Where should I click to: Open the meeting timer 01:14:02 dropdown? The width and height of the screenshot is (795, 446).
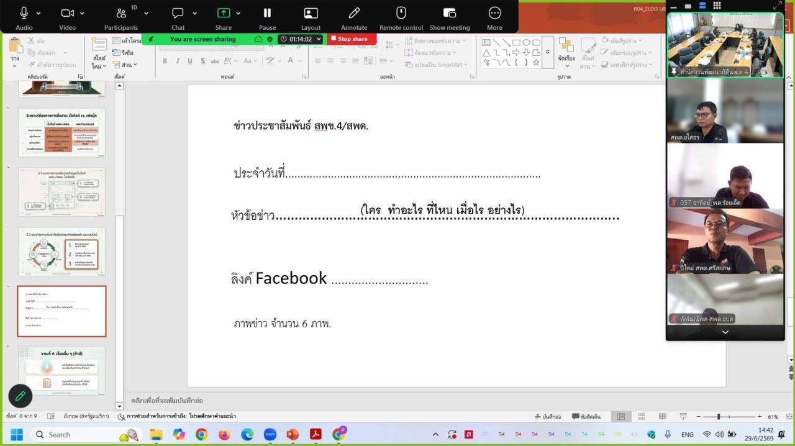301,39
